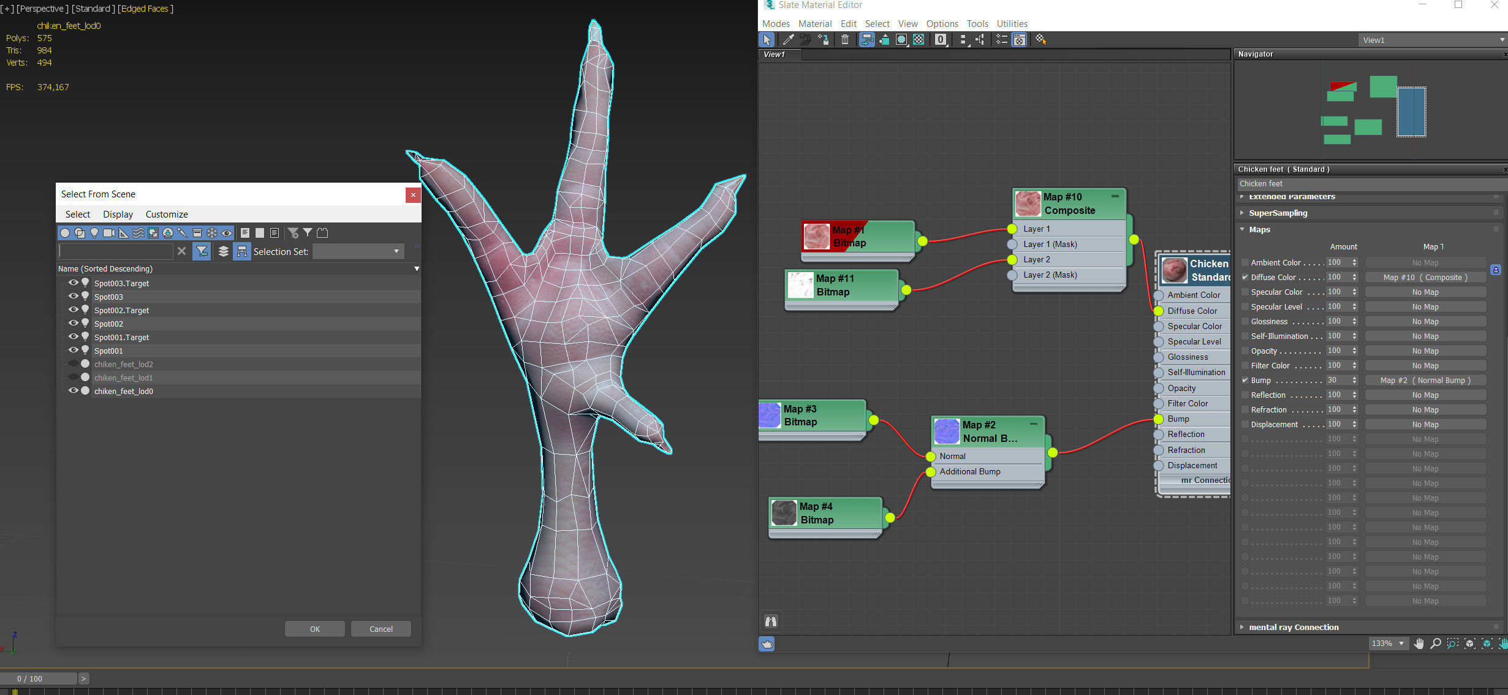The width and height of the screenshot is (1508, 695).
Task: Click the trash Delete Selected icon
Action: tap(845, 40)
